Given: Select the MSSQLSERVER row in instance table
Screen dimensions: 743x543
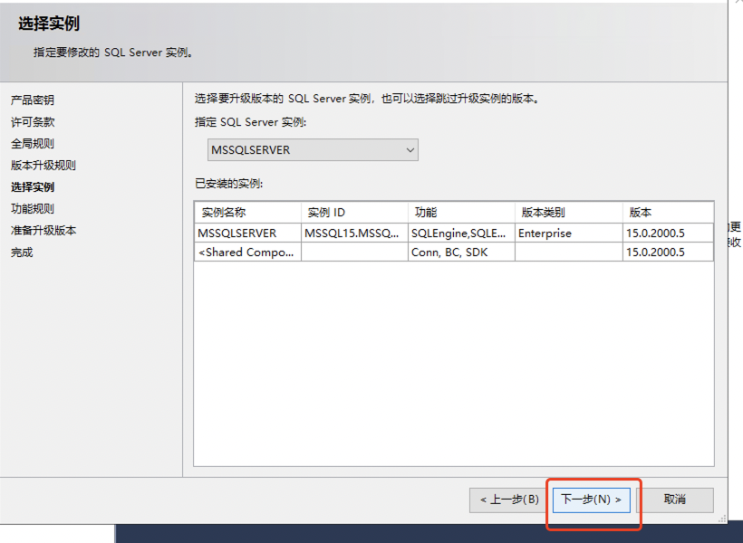Looking at the screenshot, I should pyautogui.click(x=237, y=233).
